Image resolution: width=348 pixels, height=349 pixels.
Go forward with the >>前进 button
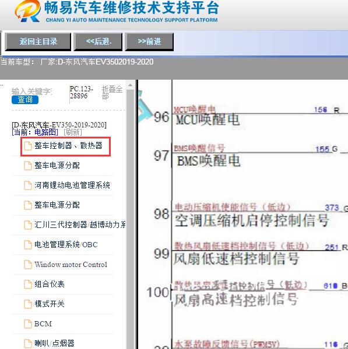coord(149,42)
